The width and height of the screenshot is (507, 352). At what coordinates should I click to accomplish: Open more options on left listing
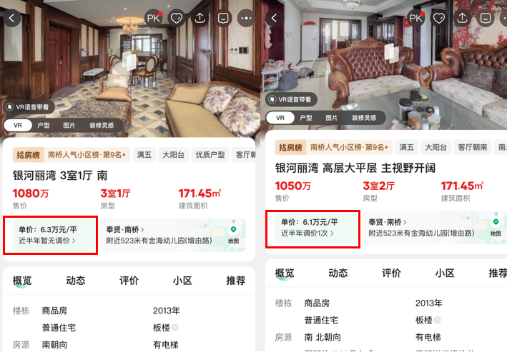[247, 18]
